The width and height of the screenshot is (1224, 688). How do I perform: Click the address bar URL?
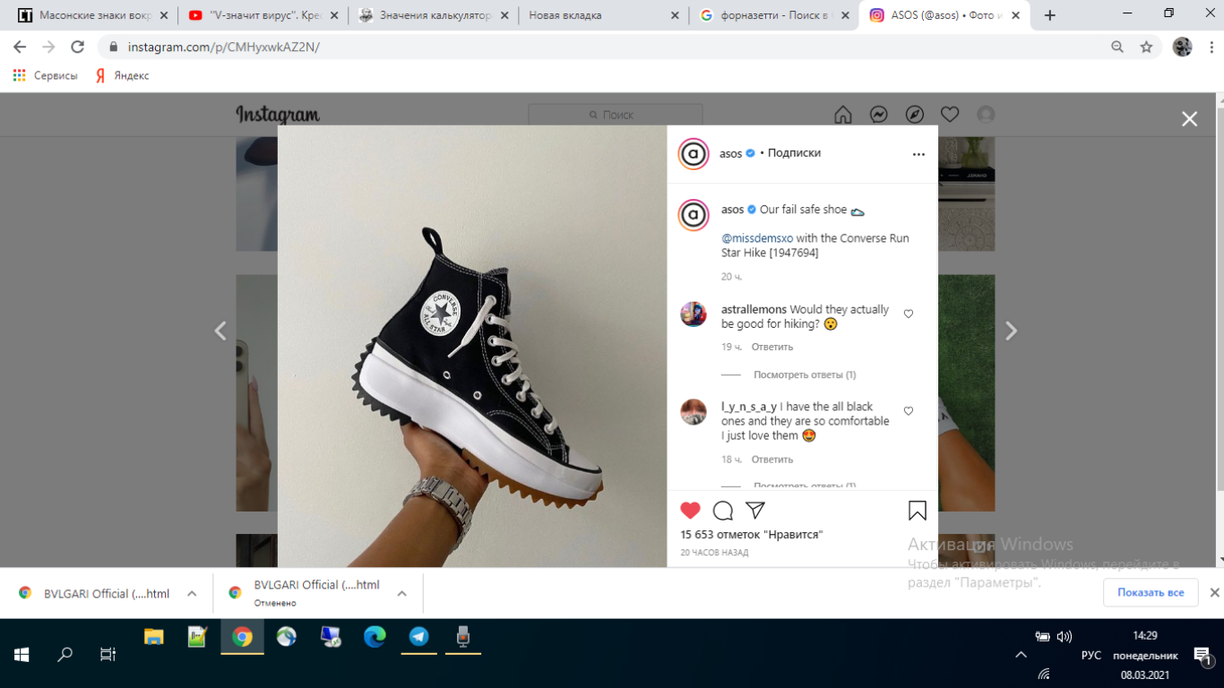point(223,47)
